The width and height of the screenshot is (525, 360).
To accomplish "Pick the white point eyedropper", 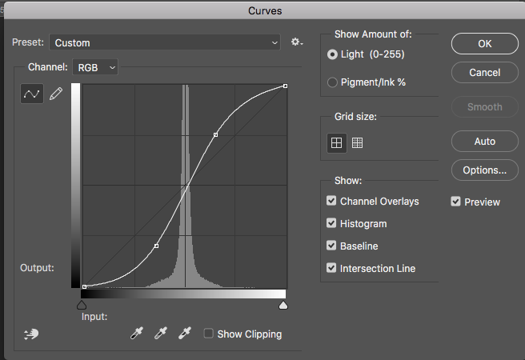I will (185, 334).
